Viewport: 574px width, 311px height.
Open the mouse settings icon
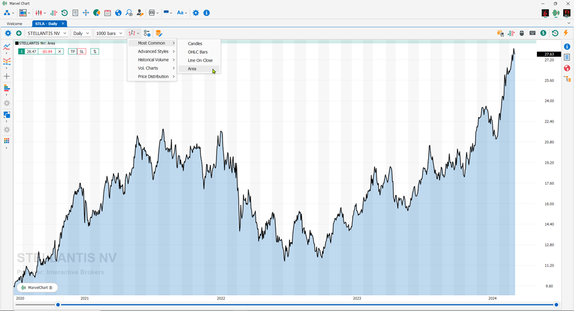521,33
